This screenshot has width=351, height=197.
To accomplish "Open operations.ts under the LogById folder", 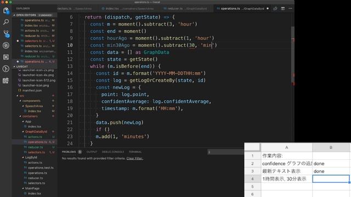I will coord(37,173).
